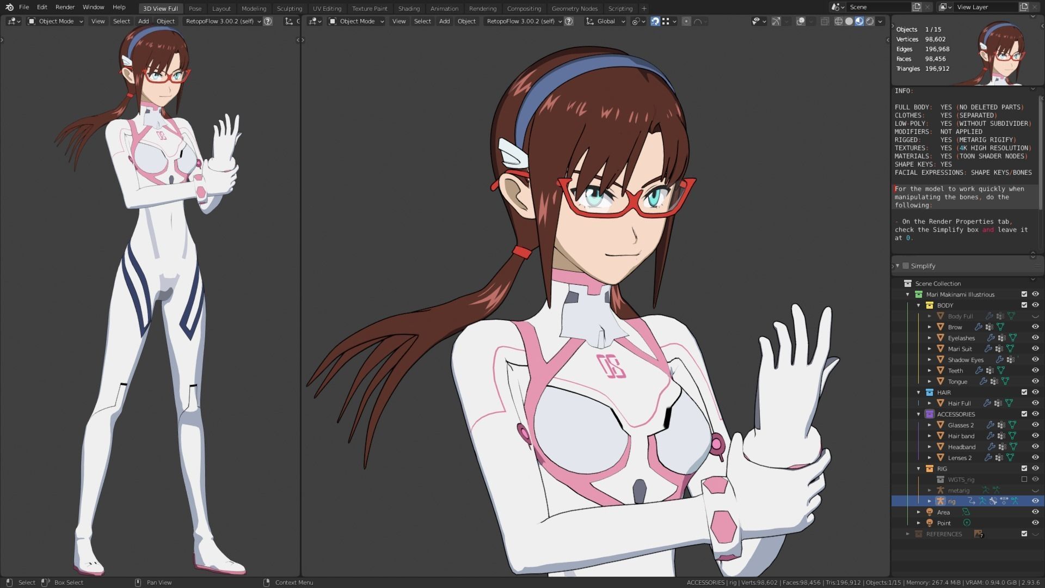Open the Help menu
The image size is (1045, 588).
tap(119, 7)
